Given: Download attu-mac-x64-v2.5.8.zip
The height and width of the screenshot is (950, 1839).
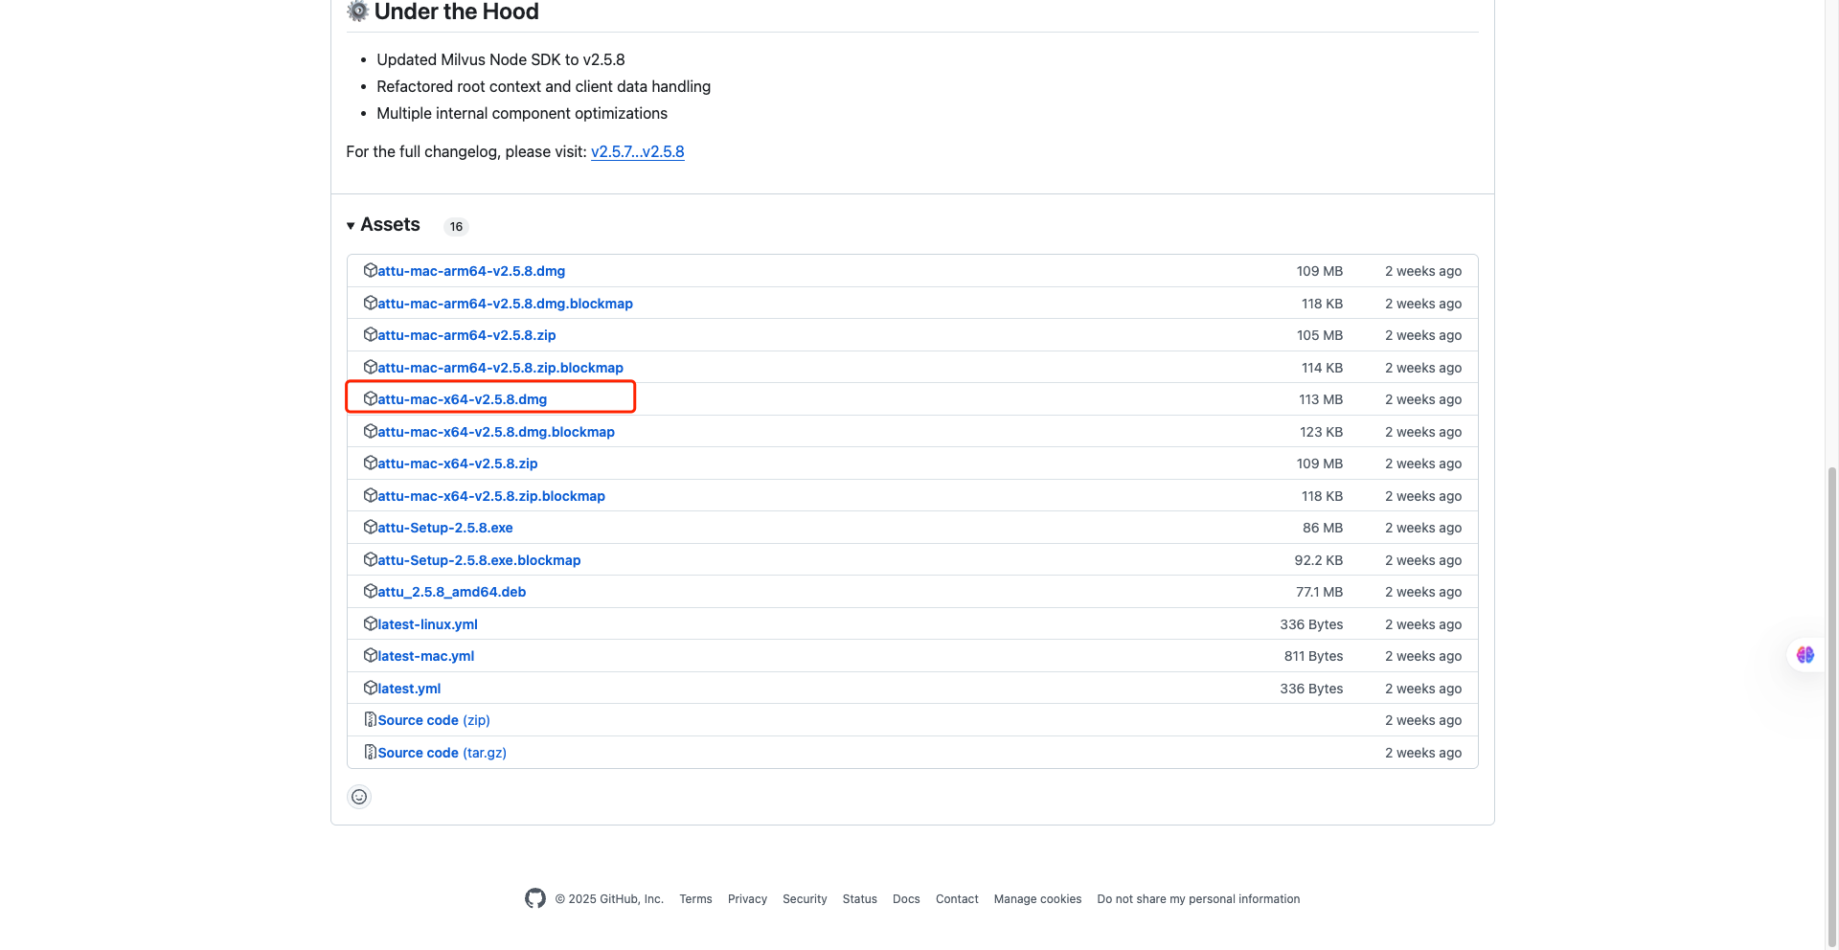Looking at the screenshot, I should click(x=458, y=464).
